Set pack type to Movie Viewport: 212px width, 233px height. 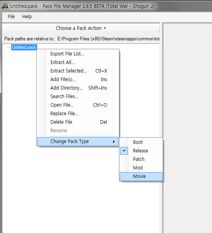141,176
